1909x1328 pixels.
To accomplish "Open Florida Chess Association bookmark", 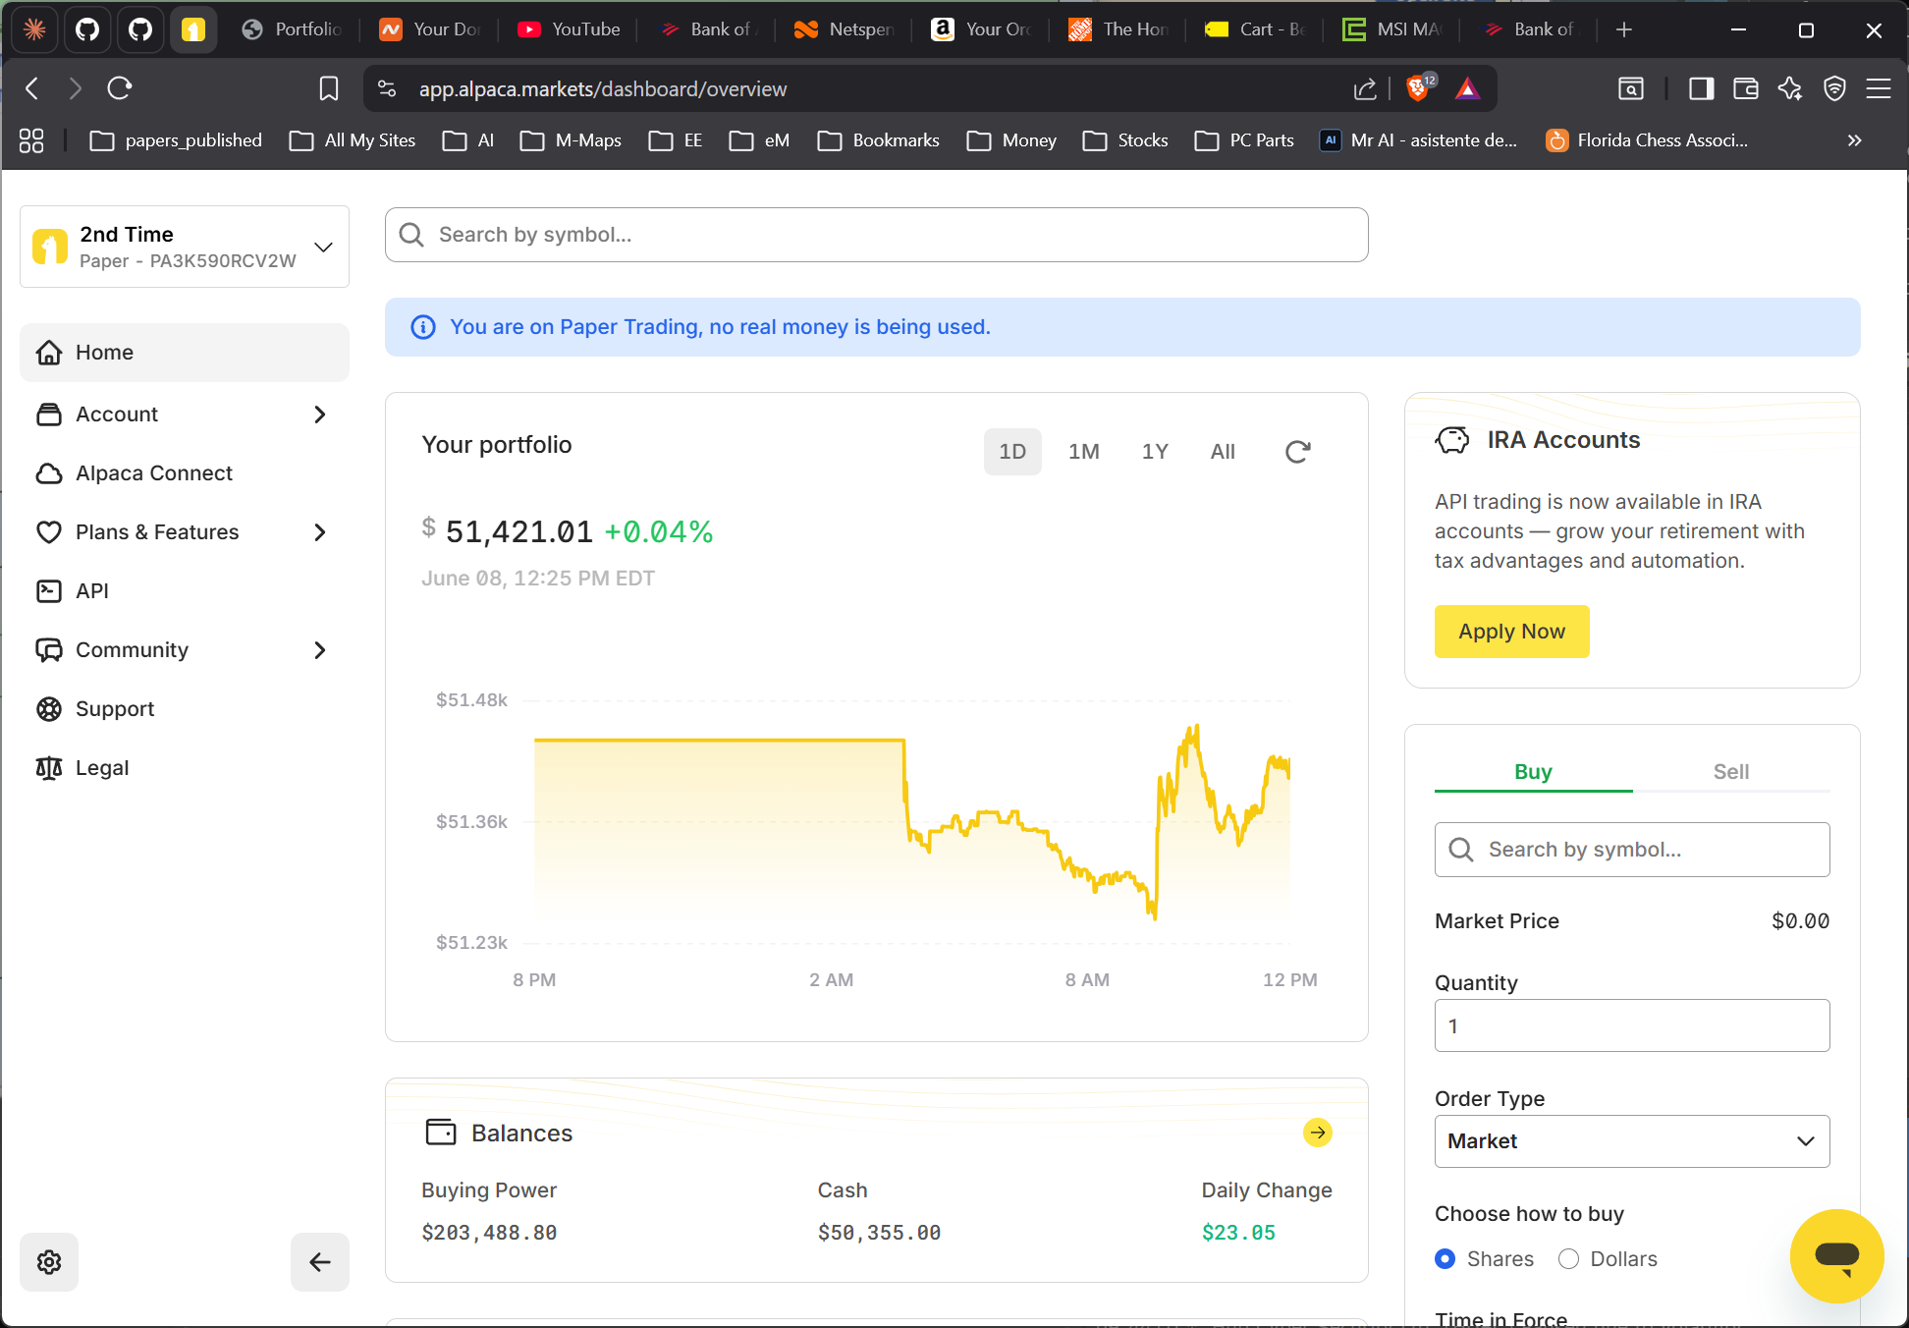I will pos(1647,140).
